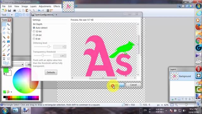Image resolution: width=202 pixels, height=114 pixels.
Task: Open the Adjustments menu
Action: 45,6
